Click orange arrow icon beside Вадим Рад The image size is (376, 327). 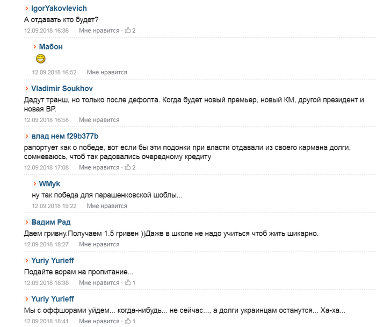point(27,222)
